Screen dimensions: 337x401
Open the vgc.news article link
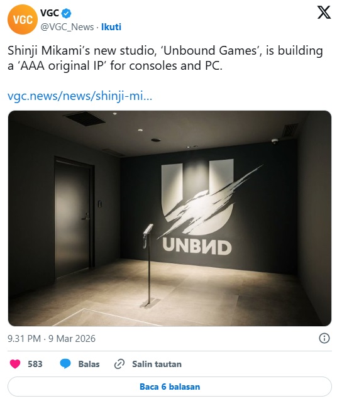pyautogui.click(x=80, y=96)
